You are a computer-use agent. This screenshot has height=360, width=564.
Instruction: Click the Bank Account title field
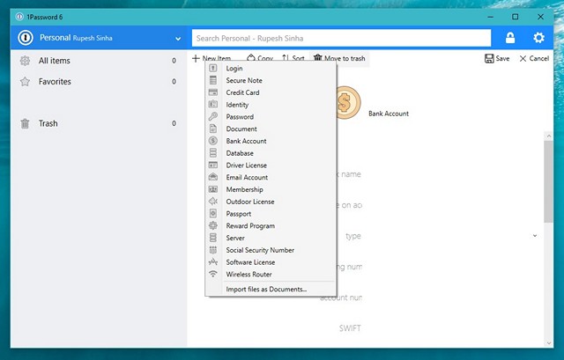389,114
